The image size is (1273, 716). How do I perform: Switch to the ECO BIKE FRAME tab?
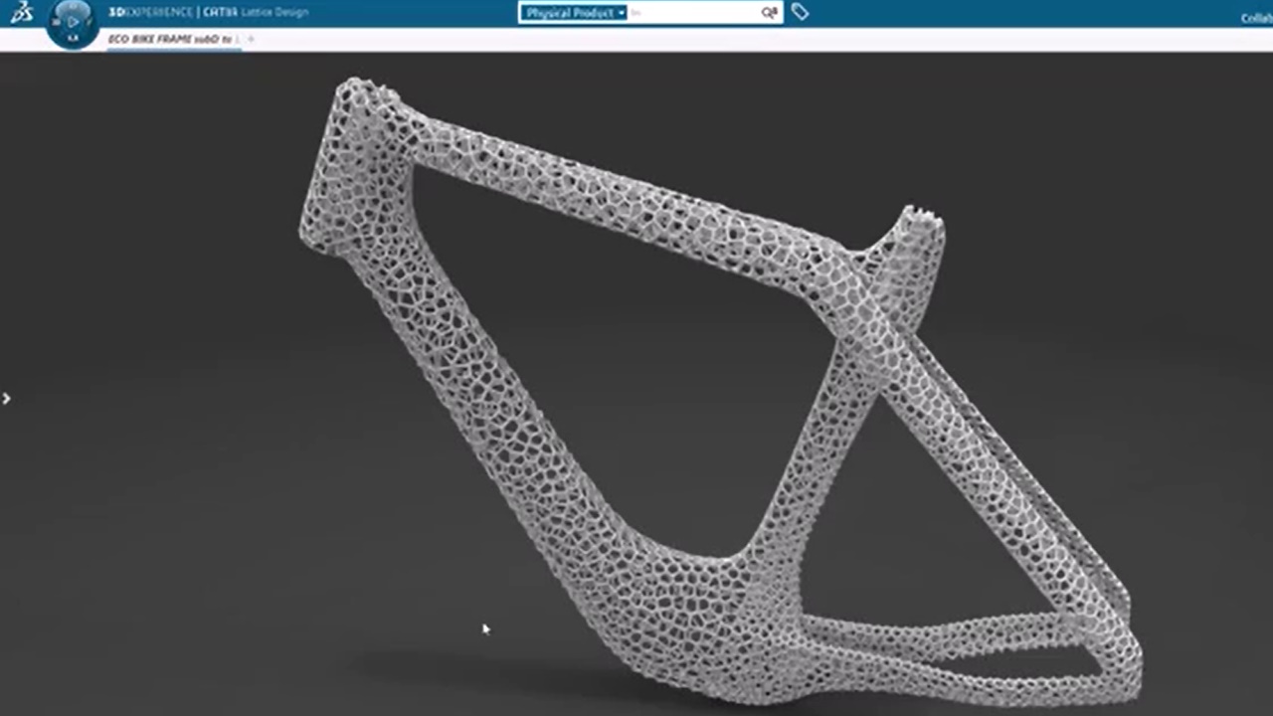[x=169, y=39]
